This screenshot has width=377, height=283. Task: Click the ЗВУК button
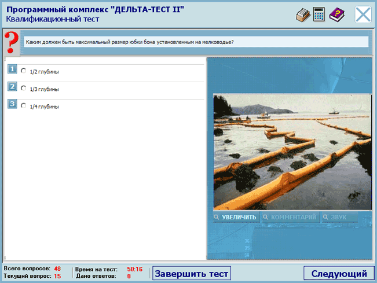pos(340,217)
